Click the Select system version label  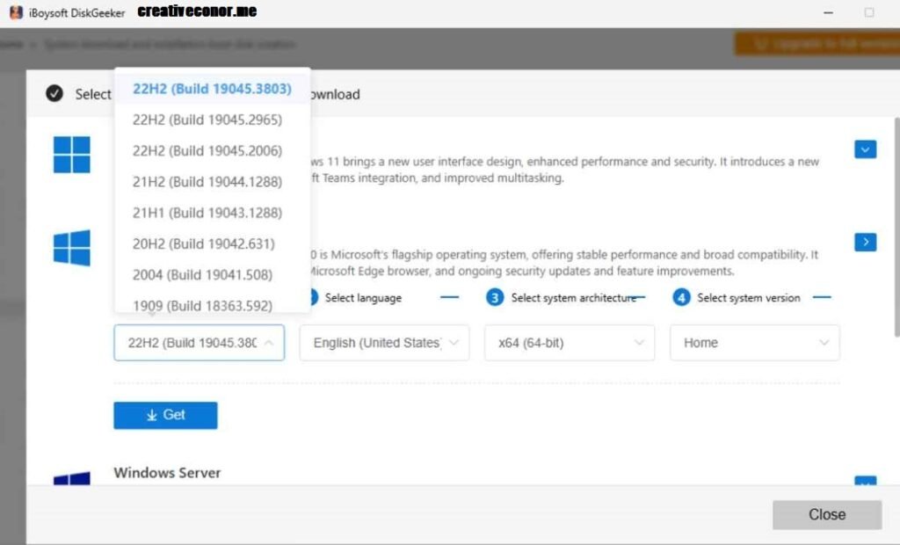[x=749, y=297]
